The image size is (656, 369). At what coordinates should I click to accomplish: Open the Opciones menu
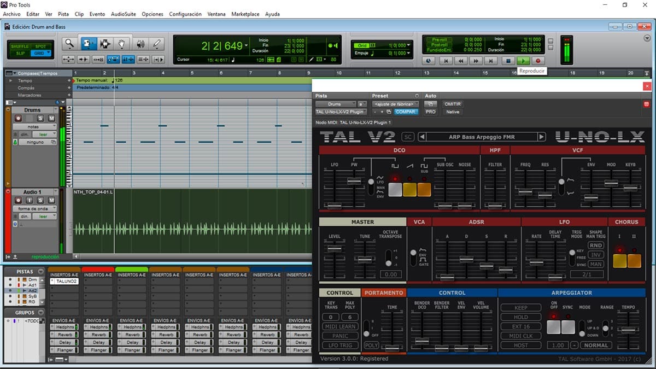click(x=153, y=14)
